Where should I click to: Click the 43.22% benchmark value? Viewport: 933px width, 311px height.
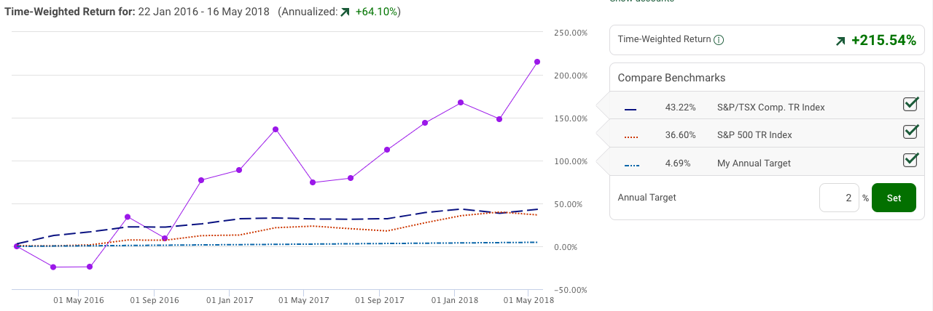tap(681, 108)
